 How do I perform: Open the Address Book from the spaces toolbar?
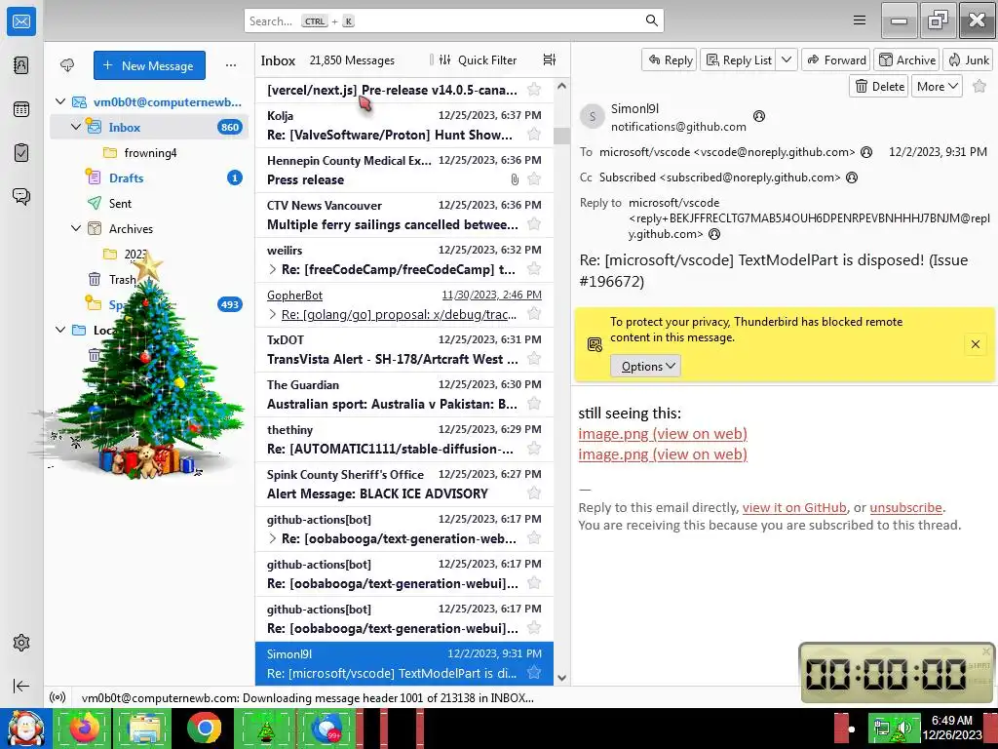21,65
